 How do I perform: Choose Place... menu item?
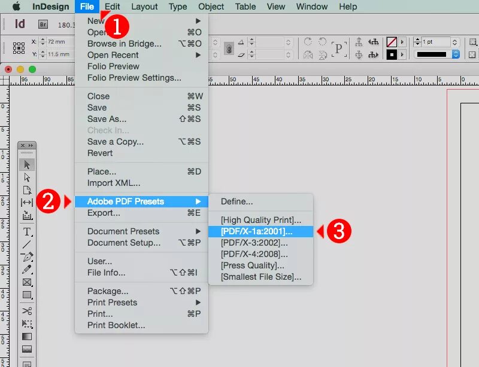[142, 172]
